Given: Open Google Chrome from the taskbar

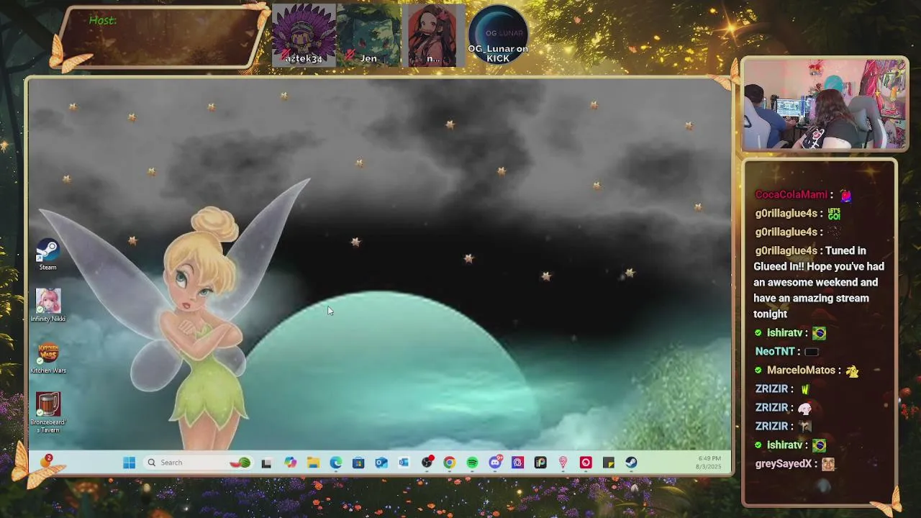Looking at the screenshot, I should pos(450,463).
